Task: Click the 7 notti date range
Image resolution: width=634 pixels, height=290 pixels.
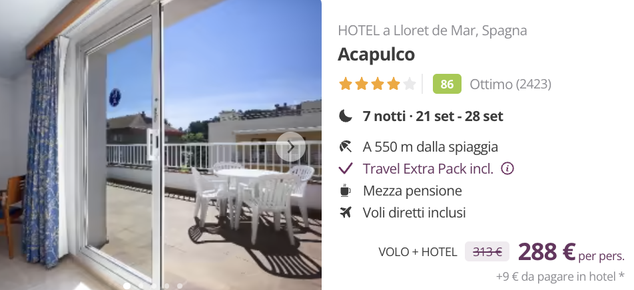Action: pyautogui.click(x=433, y=116)
